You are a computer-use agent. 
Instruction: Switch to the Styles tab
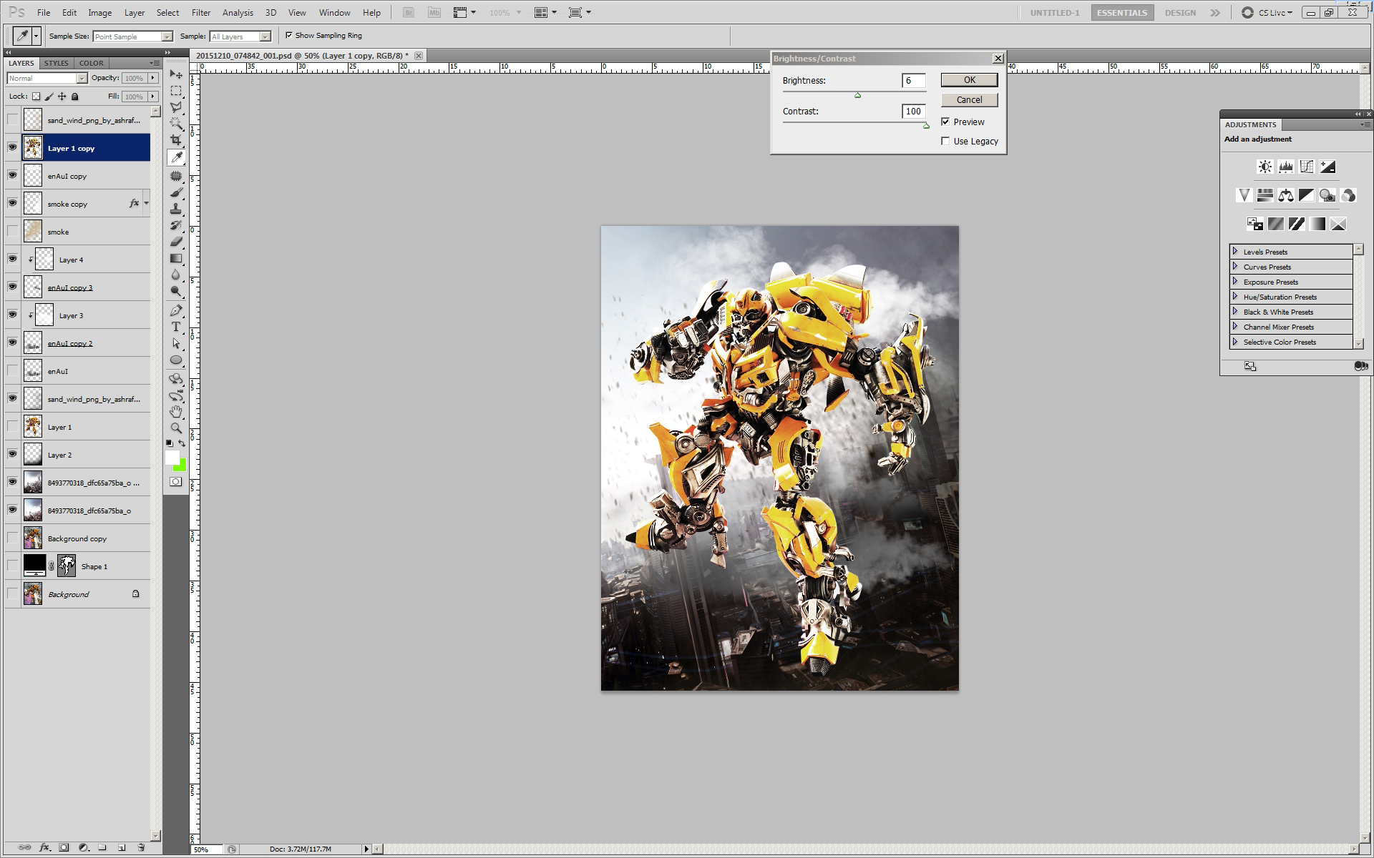(57, 63)
